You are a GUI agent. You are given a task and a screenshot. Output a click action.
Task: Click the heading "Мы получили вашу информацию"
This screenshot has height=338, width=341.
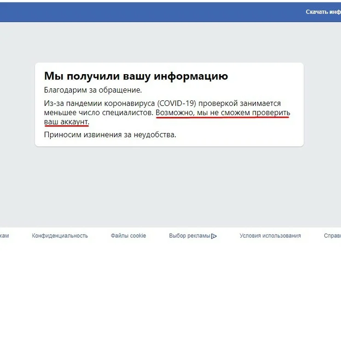pyautogui.click(x=136, y=76)
